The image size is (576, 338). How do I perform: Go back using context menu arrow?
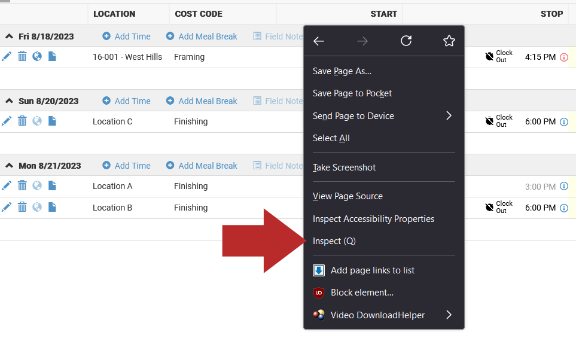[x=319, y=41]
